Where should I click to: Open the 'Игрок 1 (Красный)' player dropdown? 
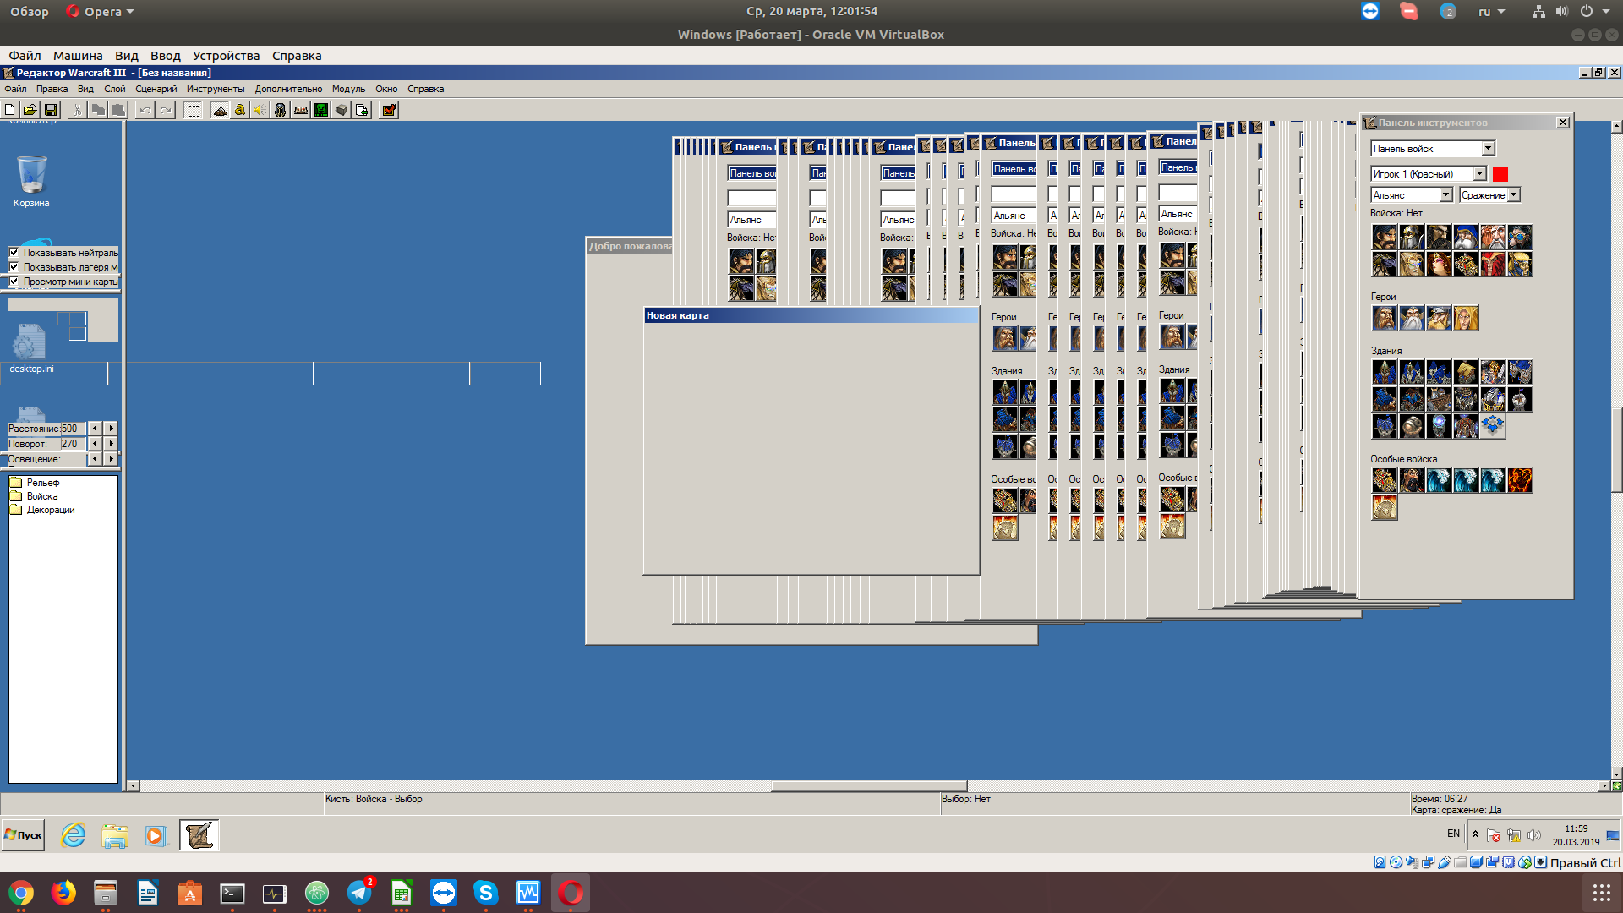[x=1429, y=173]
